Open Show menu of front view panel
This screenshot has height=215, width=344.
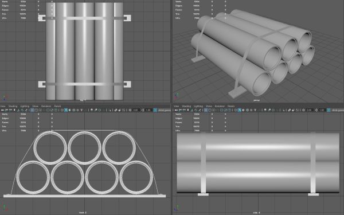click(36, 106)
